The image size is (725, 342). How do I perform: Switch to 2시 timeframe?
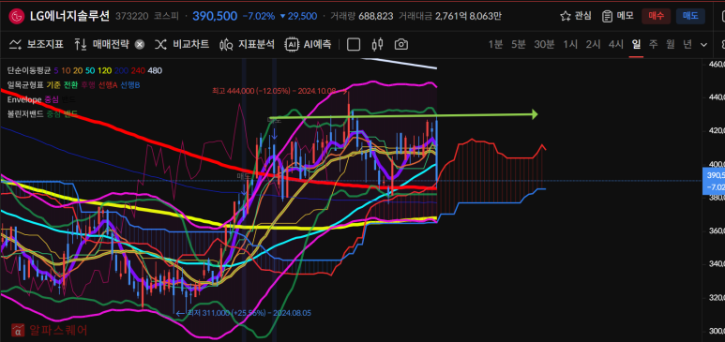pos(593,44)
